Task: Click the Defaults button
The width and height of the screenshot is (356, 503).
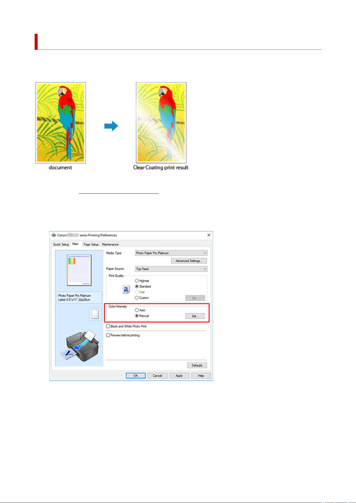Action: [197, 365]
